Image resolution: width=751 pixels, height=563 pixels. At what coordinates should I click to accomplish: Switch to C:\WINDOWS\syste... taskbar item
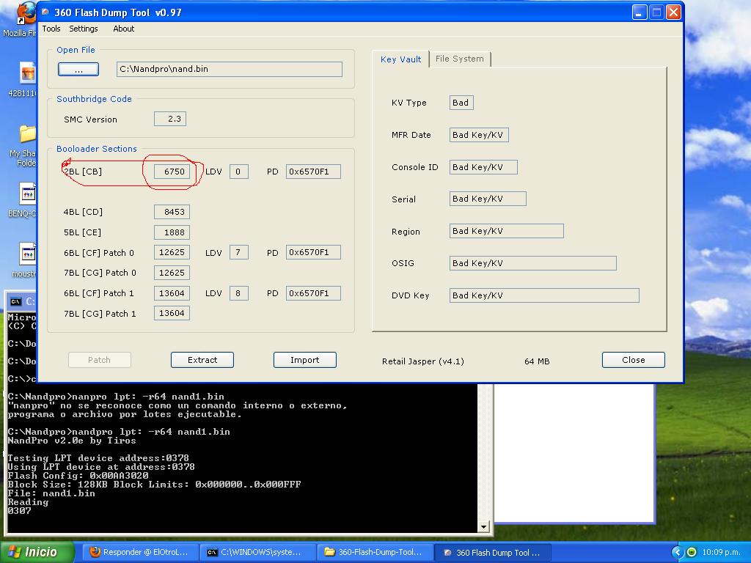[x=257, y=553]
